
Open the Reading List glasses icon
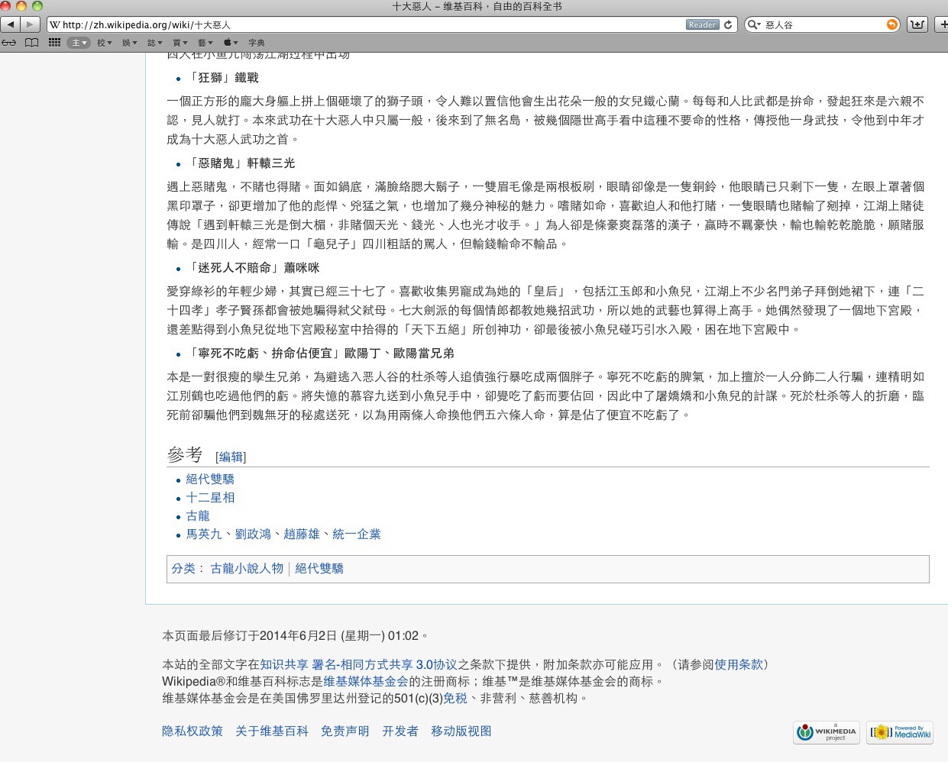point(9,43)
